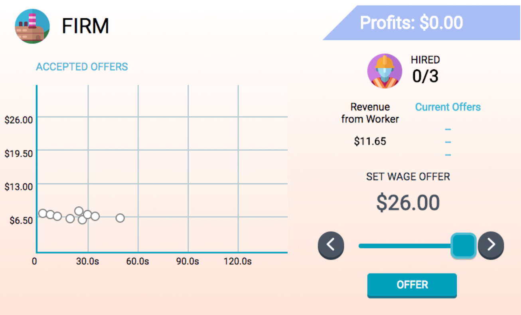521x315 pixels.
Task: Click the wage slider handle
Action: 464,246
